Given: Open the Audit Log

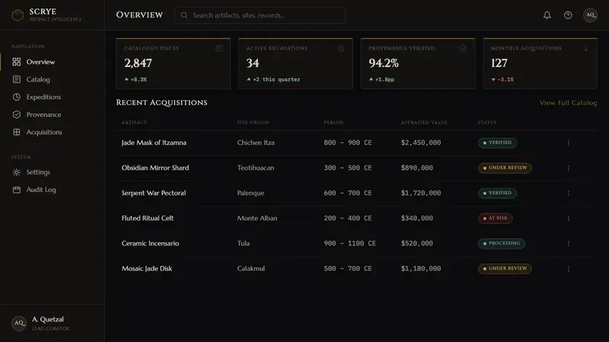Looking at the screenshot, I should (52, 189).
